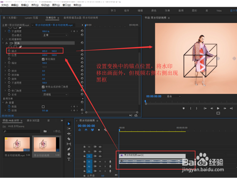
Task: Open File (文件) menu
Action: click(5, 5)
